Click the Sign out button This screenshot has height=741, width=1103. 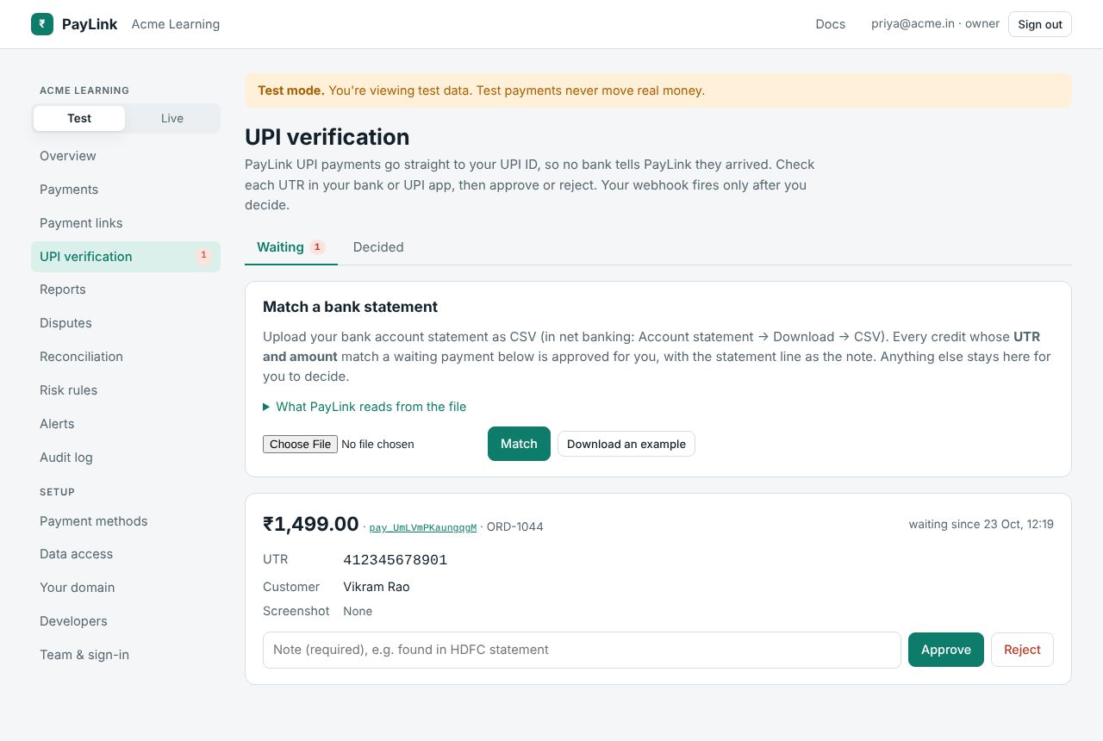tap(1040, 24)
